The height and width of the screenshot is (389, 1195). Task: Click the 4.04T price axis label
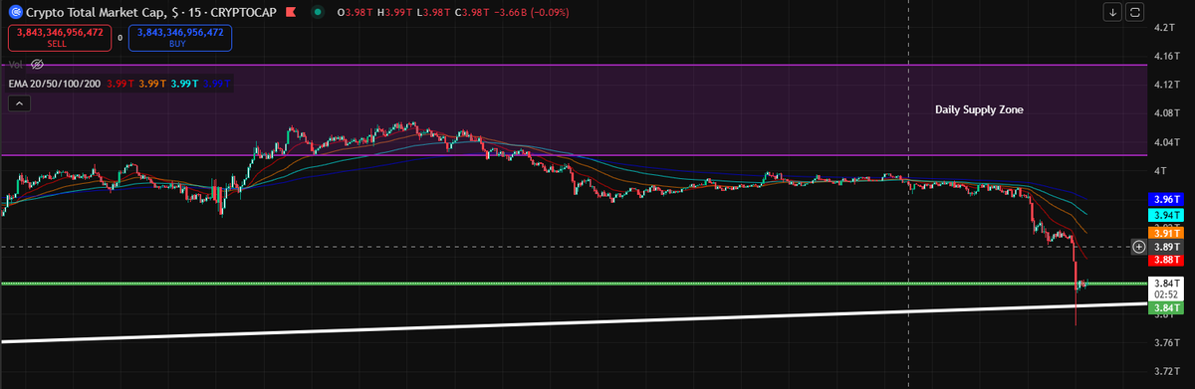coord(1167,143)
